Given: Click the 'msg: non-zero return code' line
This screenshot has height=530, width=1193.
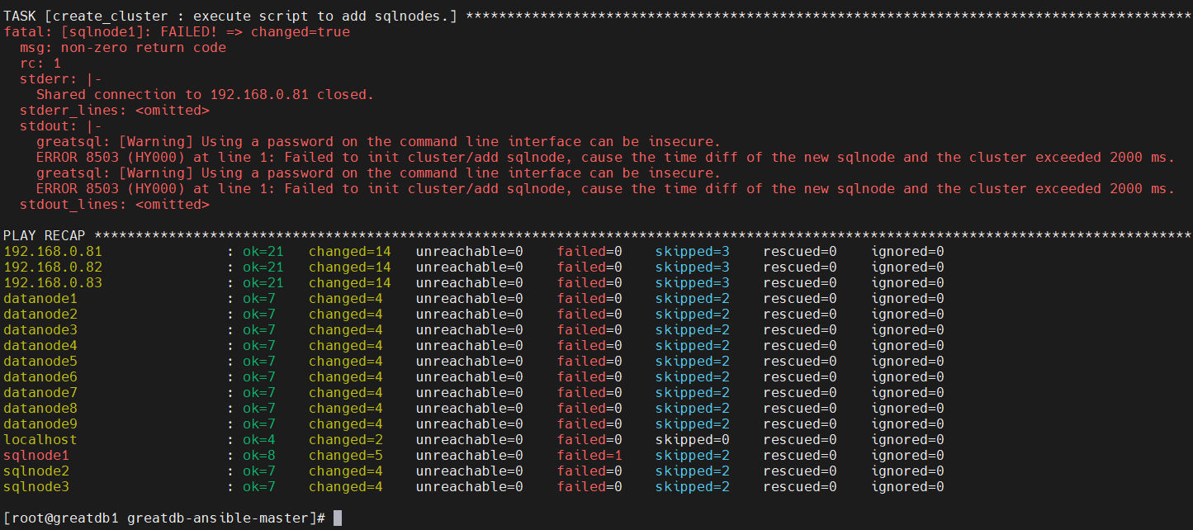Looking at the screenshot, I should click(x=123, y=48).
